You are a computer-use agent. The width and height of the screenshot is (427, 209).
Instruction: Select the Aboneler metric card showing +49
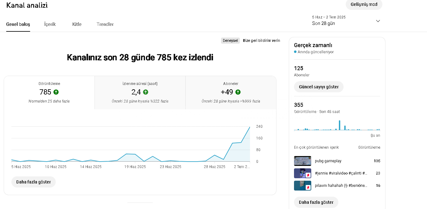point(231,93)
